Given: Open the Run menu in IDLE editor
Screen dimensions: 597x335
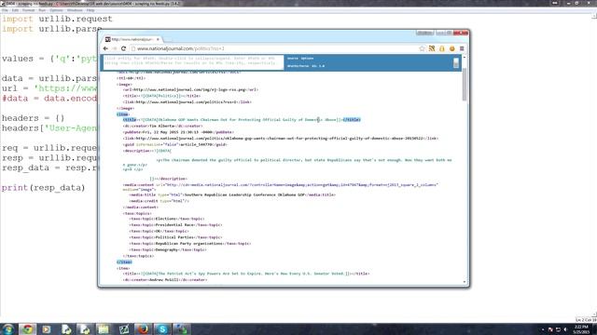Looking at the screenshot, I should (42, 10).
